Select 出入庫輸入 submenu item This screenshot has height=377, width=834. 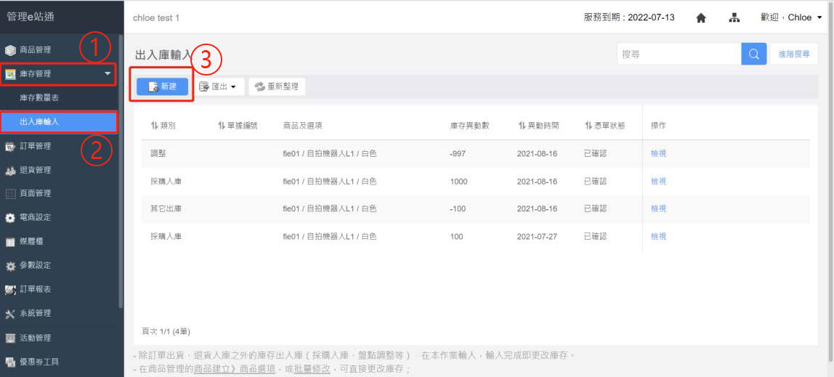[x=40, y=121]
